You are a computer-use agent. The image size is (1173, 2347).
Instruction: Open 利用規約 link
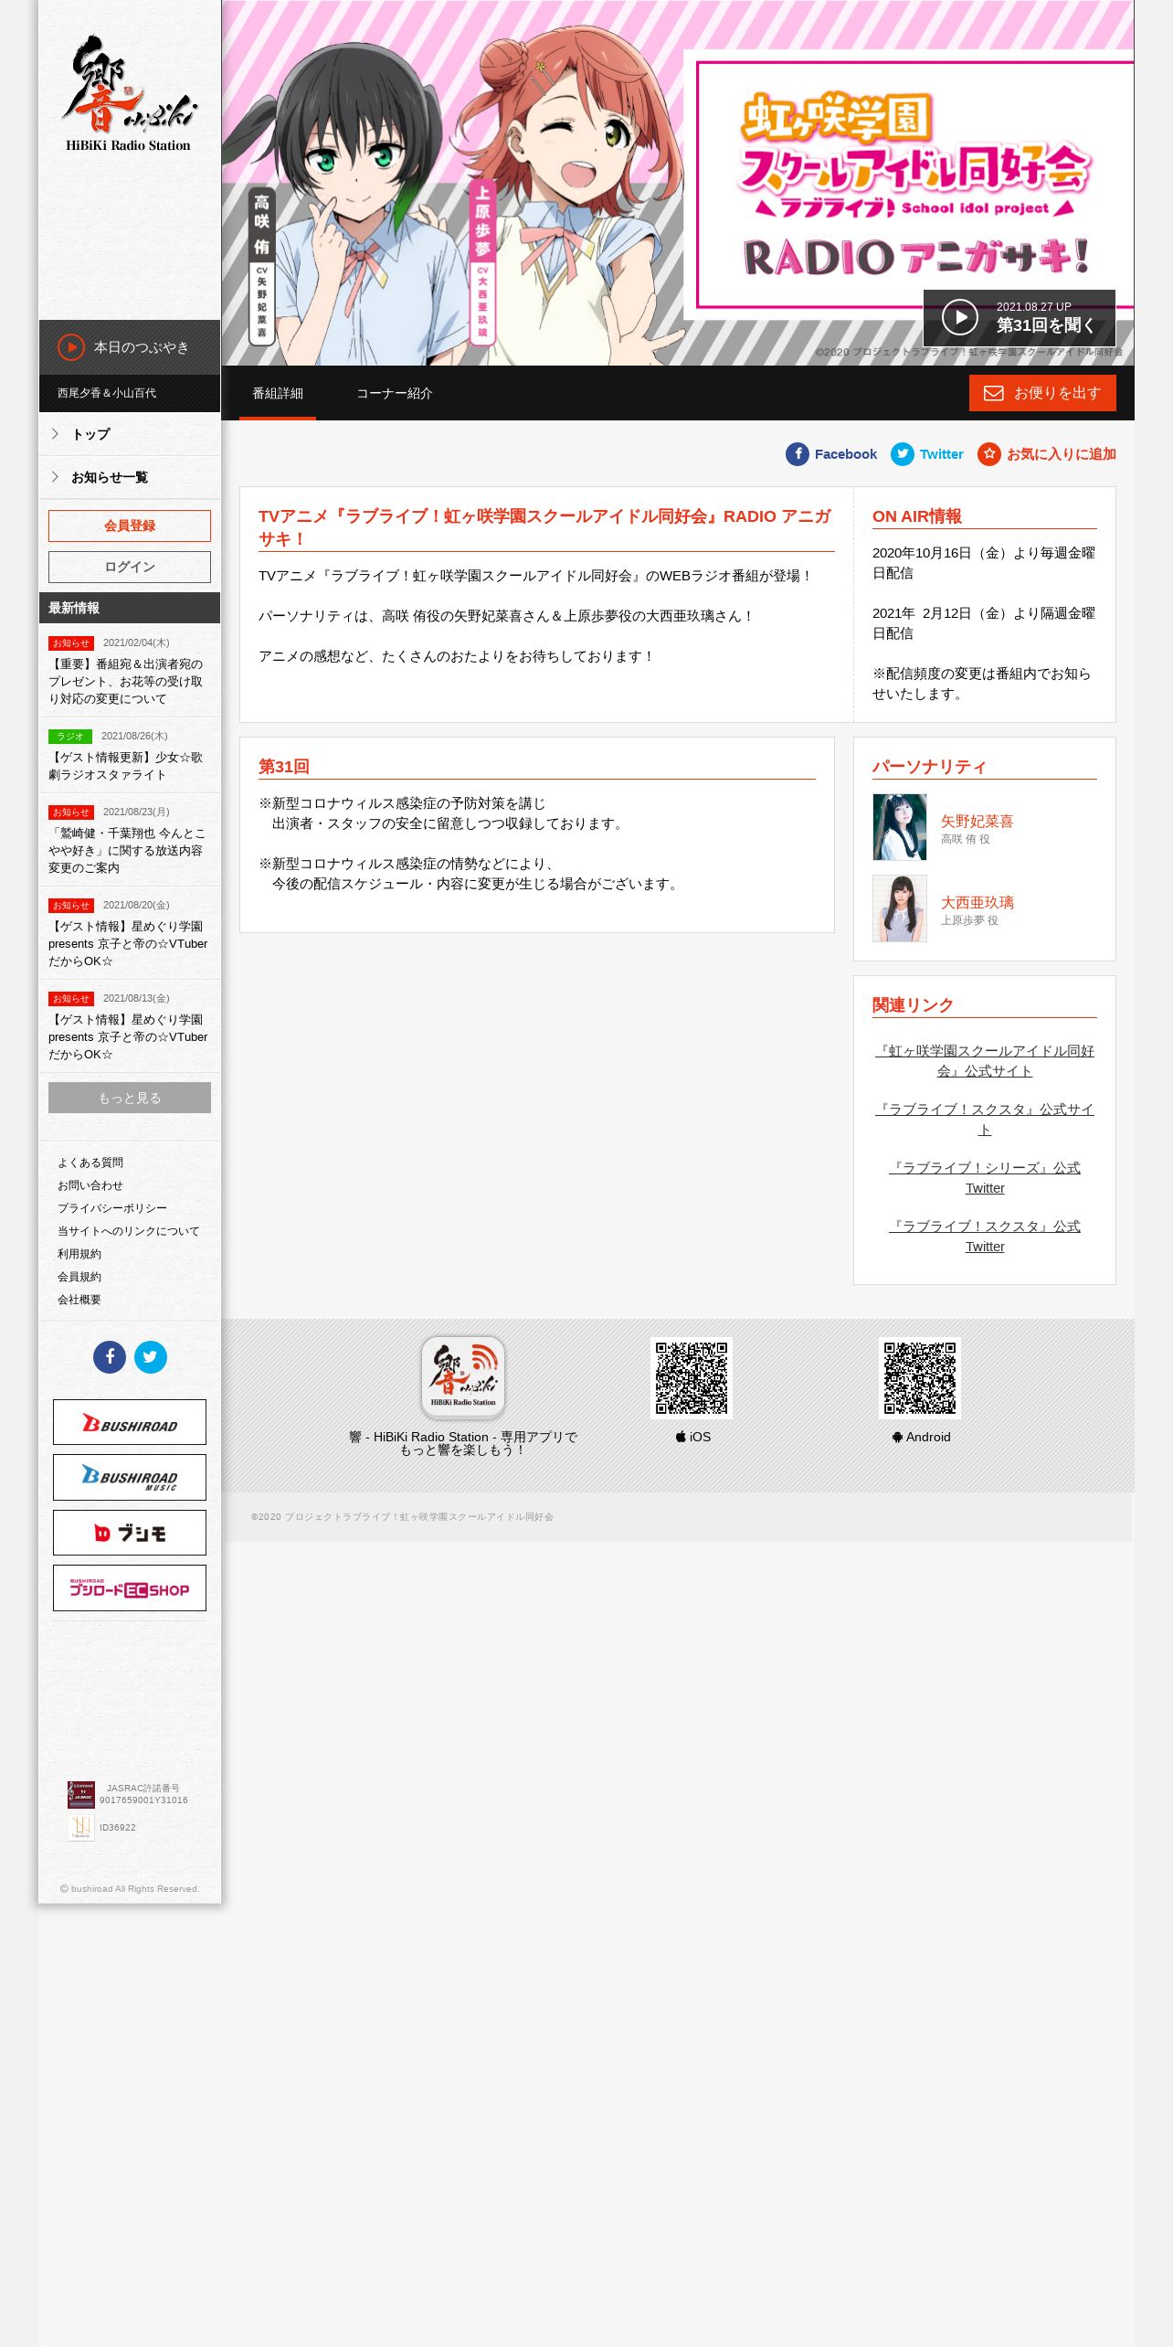79,1254
